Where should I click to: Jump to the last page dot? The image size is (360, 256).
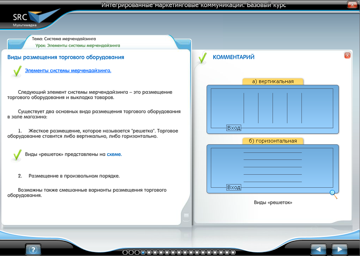[x=233, y=252]
